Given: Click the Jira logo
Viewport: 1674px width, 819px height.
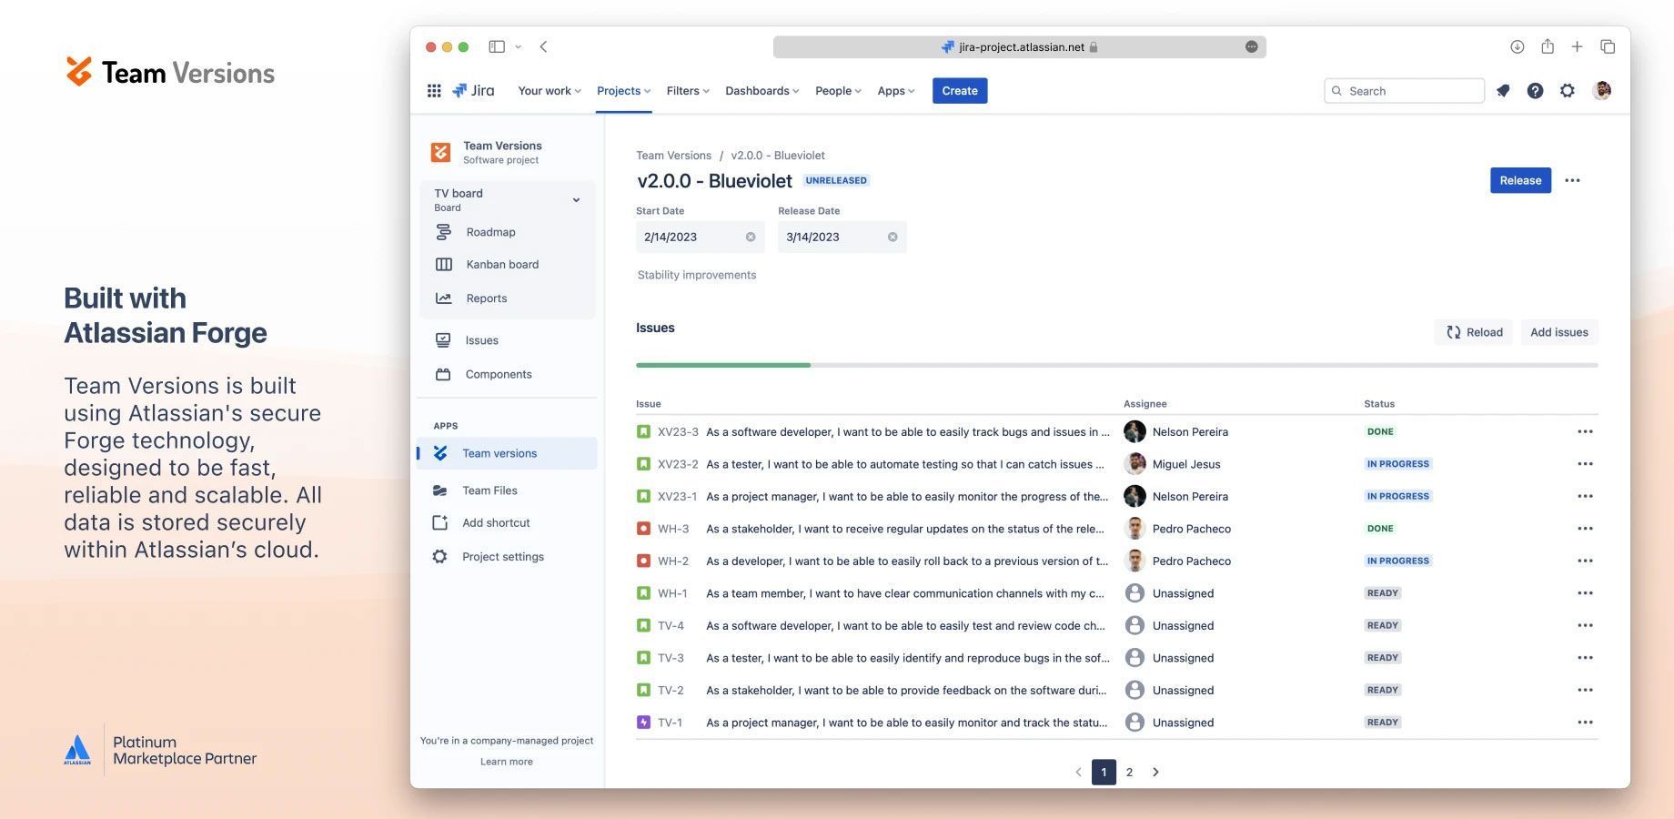Looking at the screenshot, I should click(x=473, y=91).
